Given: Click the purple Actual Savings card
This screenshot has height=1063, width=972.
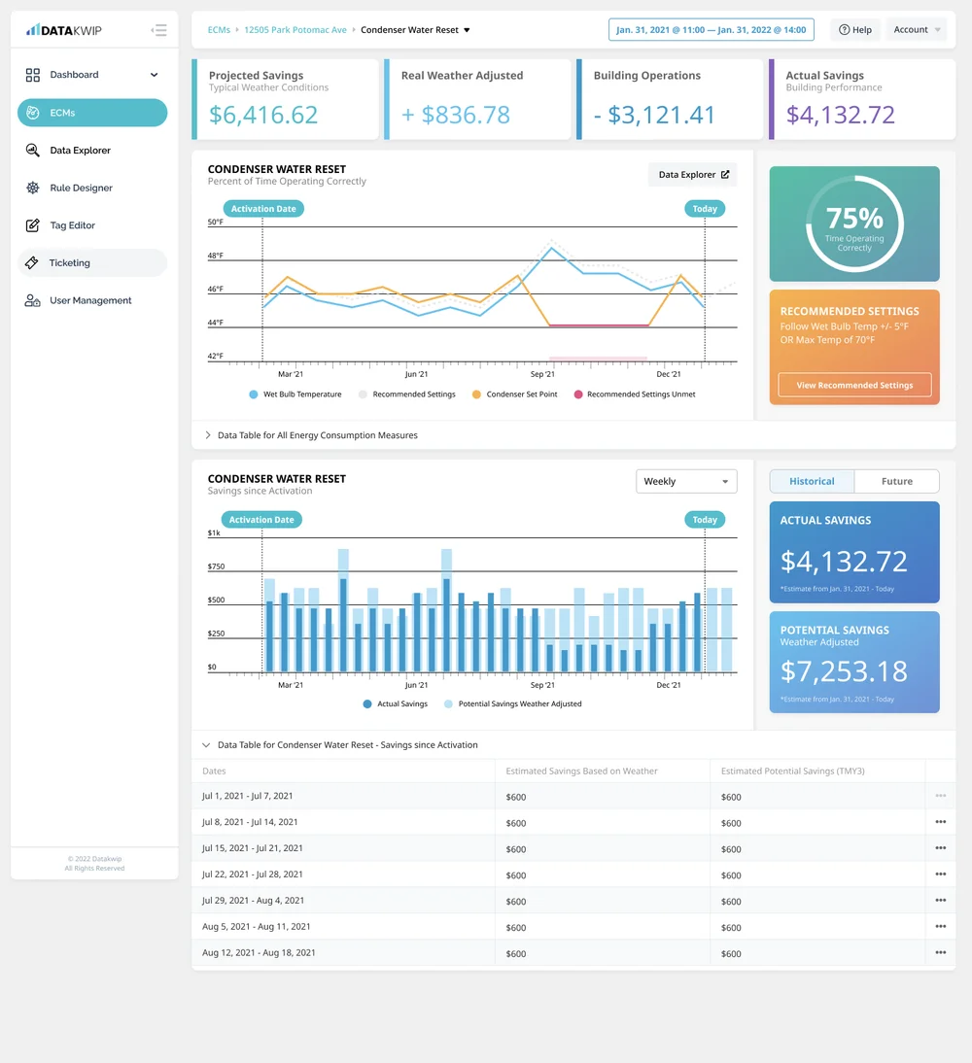Looking at the screenshot, I should (862, 100).
